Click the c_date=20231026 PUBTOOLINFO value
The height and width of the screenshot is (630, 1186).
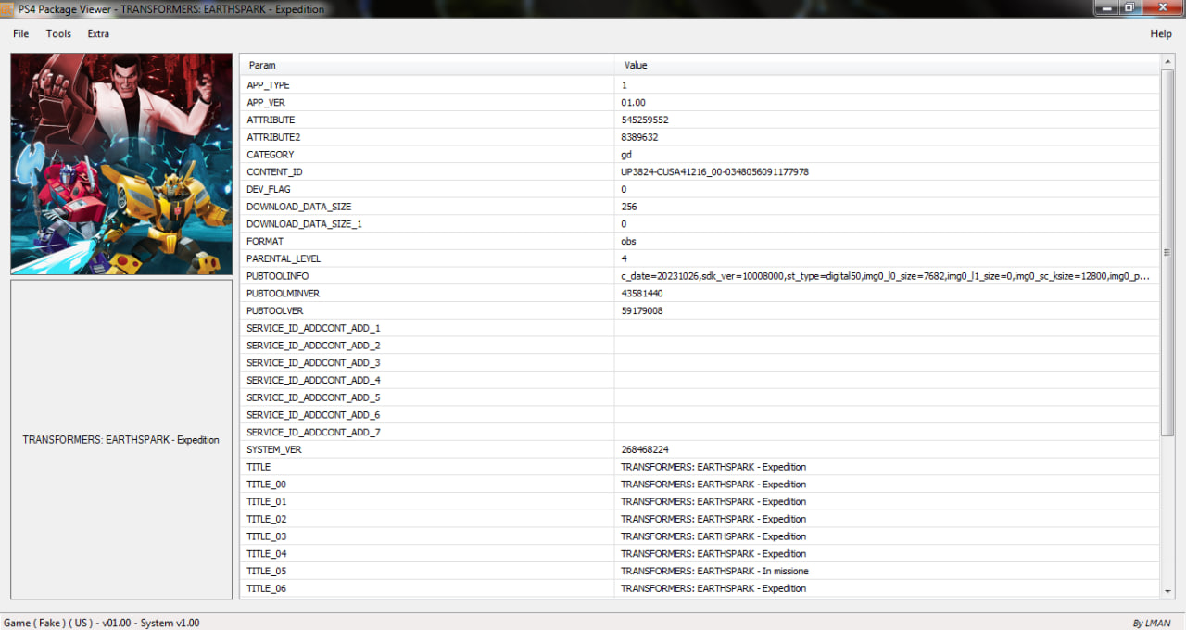(886, 276)
